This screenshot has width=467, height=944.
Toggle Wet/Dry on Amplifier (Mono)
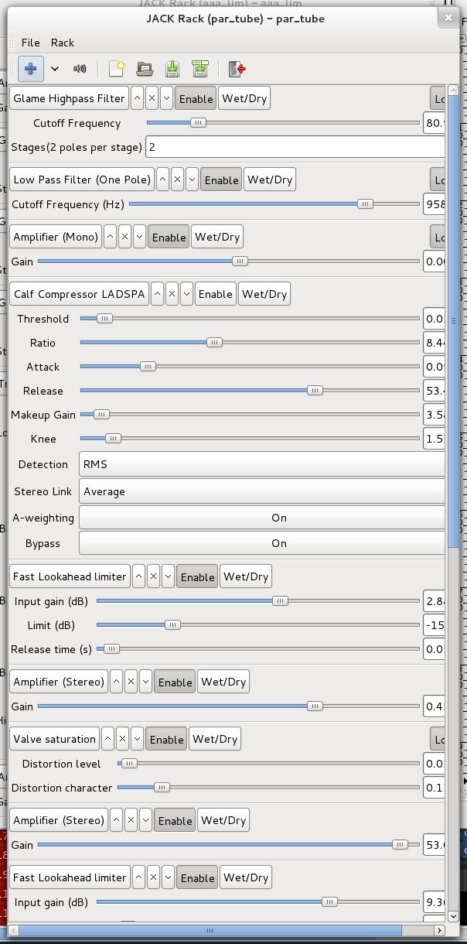217,237
